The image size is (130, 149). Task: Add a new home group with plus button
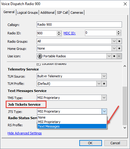119,48
